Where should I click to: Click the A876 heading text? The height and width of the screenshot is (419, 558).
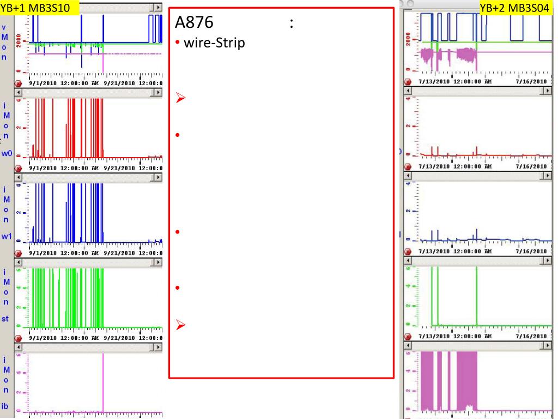pos(195,22)
